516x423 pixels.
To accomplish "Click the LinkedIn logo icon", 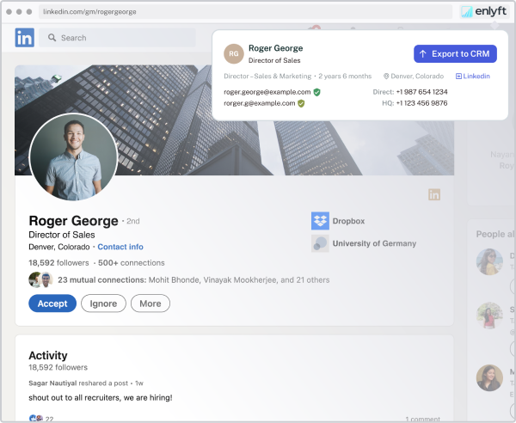I will coord(24,38).
